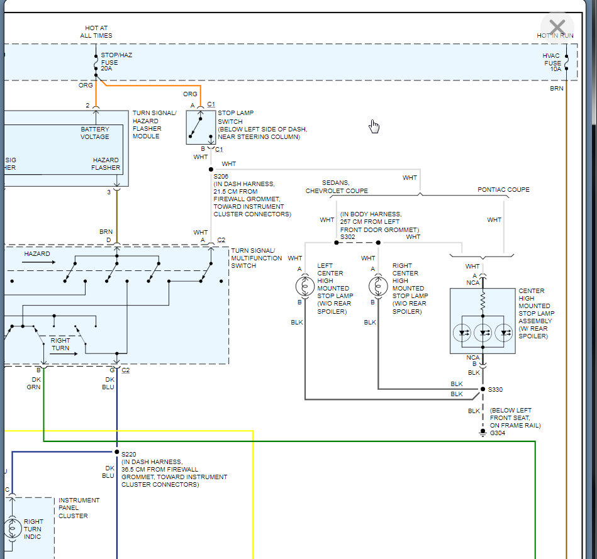Click the stop lamp switch contact symbol

point(201,128)
